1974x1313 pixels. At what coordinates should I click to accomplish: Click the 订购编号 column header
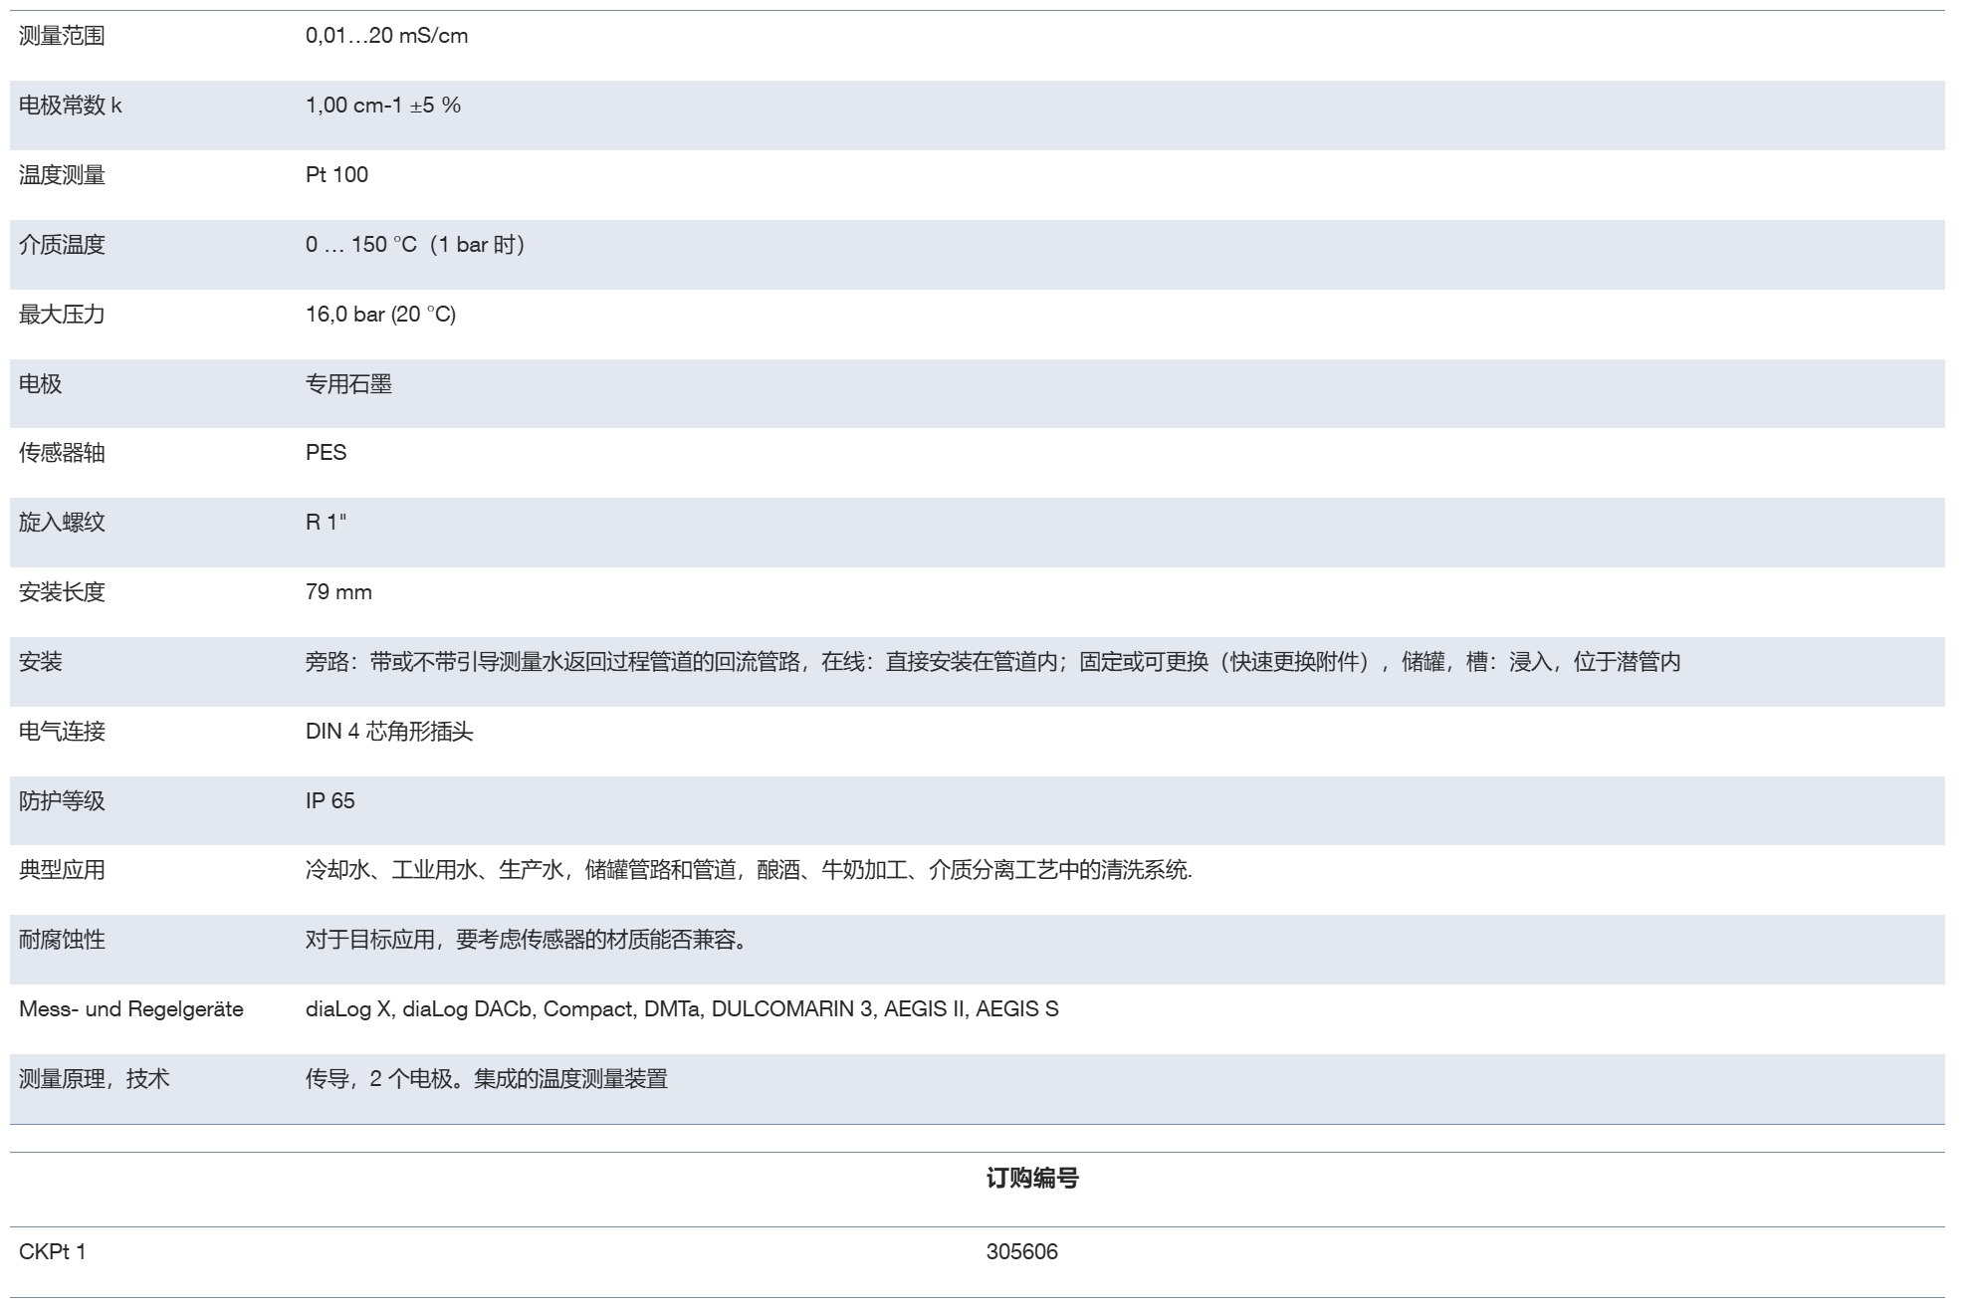1031,1179
